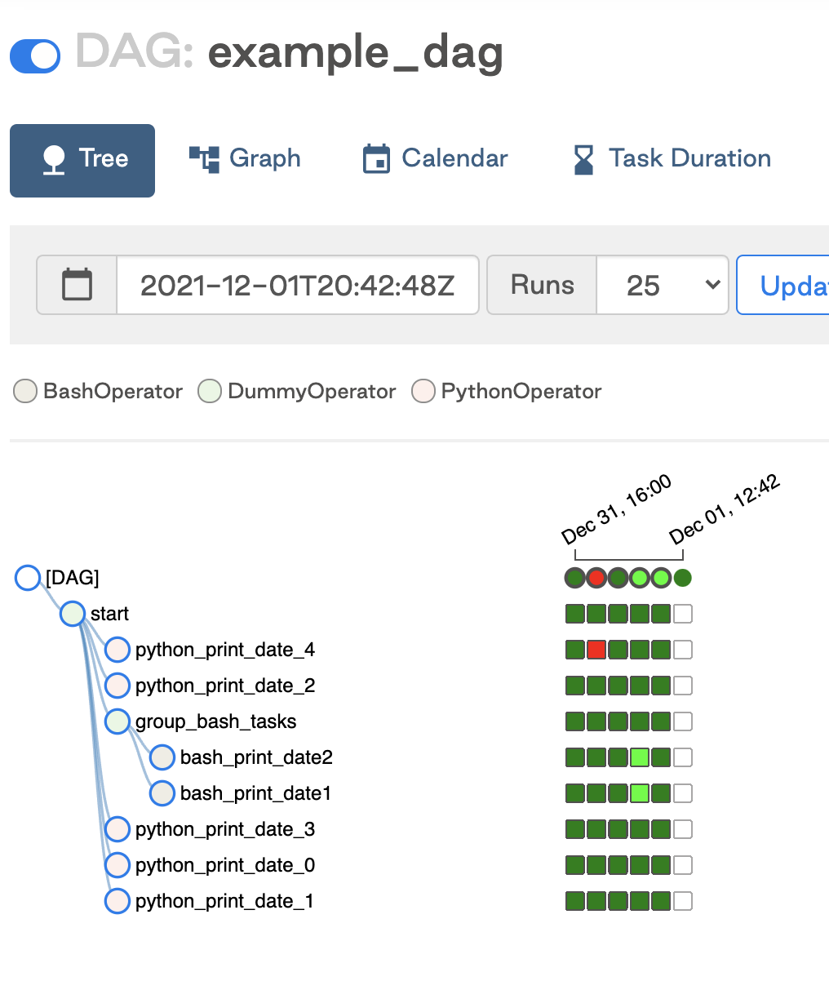Image resolution: width=829 pixels, height=981 pixels.
Task: Collapse the group_bash_tasks node circle
Action: point(117,721)
